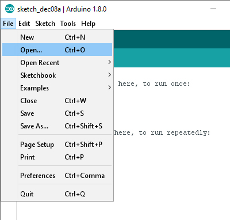230x220 pixels.
Task: Open Preferences from the File menu
Action: (57, 176)
